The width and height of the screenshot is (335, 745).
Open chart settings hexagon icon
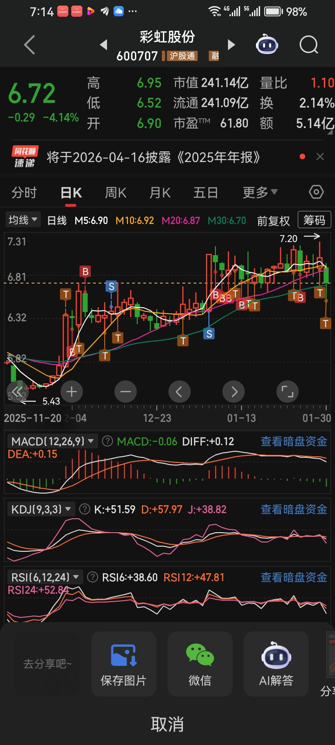[x=316, y=192]
